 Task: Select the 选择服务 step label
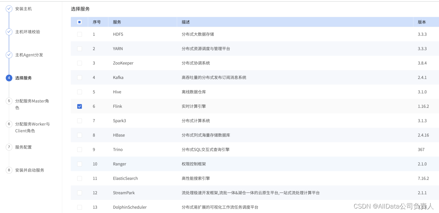click(x=23, y=78)
